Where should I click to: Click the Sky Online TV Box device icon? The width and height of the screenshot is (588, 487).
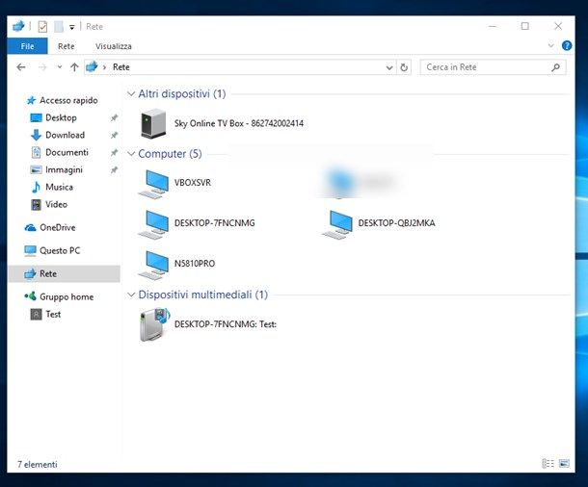(153, 123)
